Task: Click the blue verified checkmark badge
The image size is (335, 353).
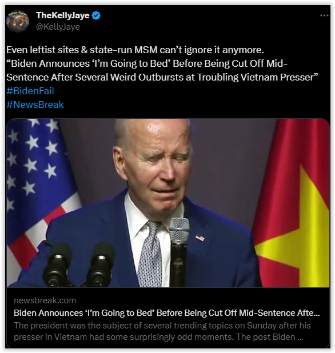Action: 96,15
